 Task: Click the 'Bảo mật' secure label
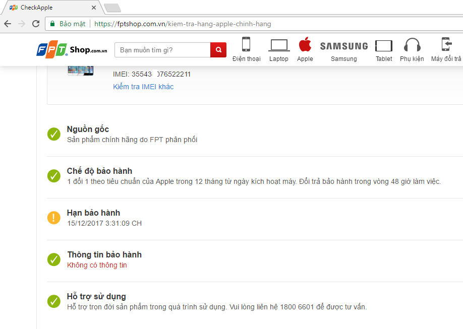click(x=72, y=24)
